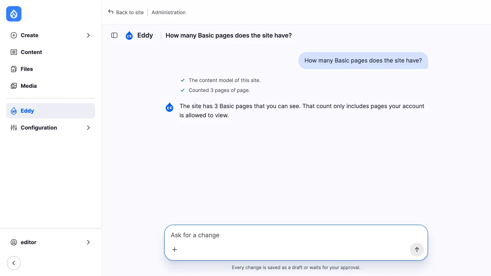The width and height of the screenshot is (491, 276).
Task: Open the Administration breadcrumb link
Action: click(168, 12)
